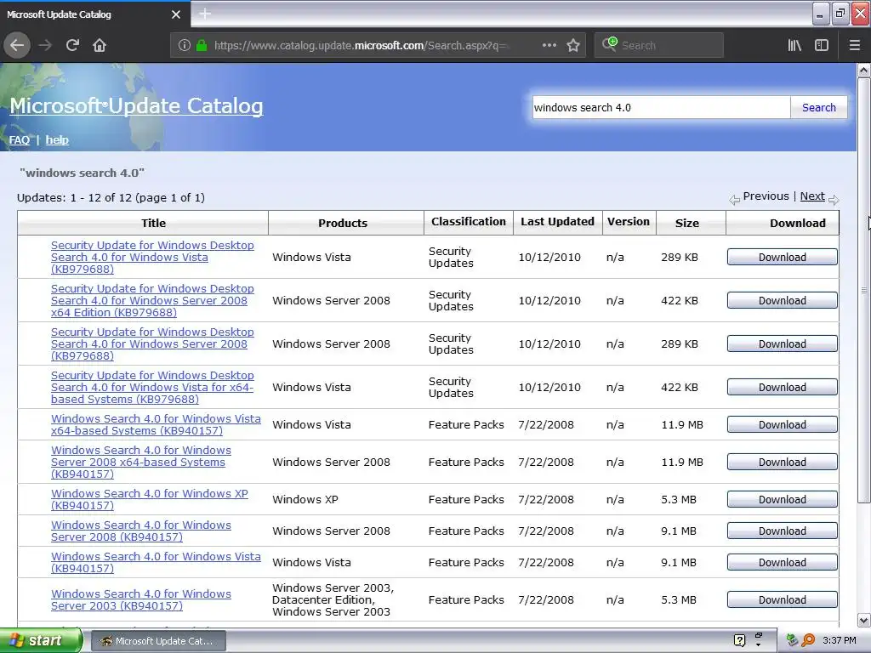The height and width of the screenshot is (653, 871).
Task: Download the 11.9 MB Windows Vista feature pack
Action: click(x=783, y=425)
